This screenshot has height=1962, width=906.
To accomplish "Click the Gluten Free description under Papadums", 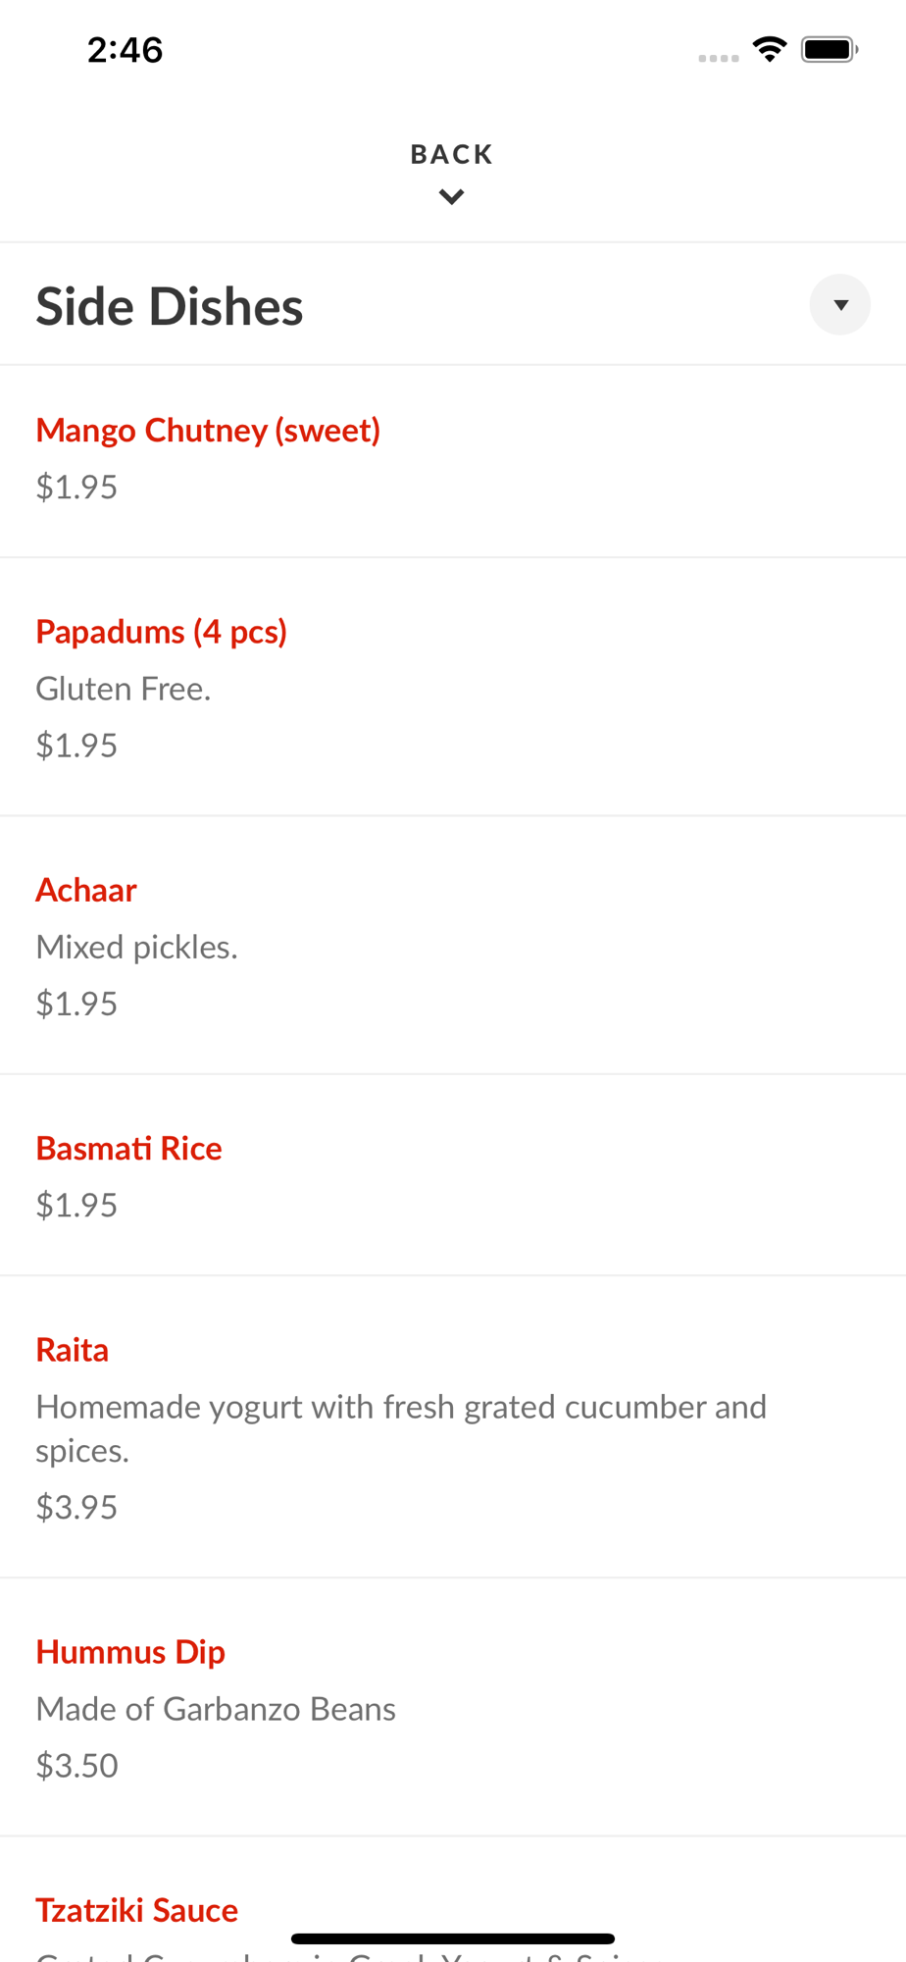I will point(124,689).
